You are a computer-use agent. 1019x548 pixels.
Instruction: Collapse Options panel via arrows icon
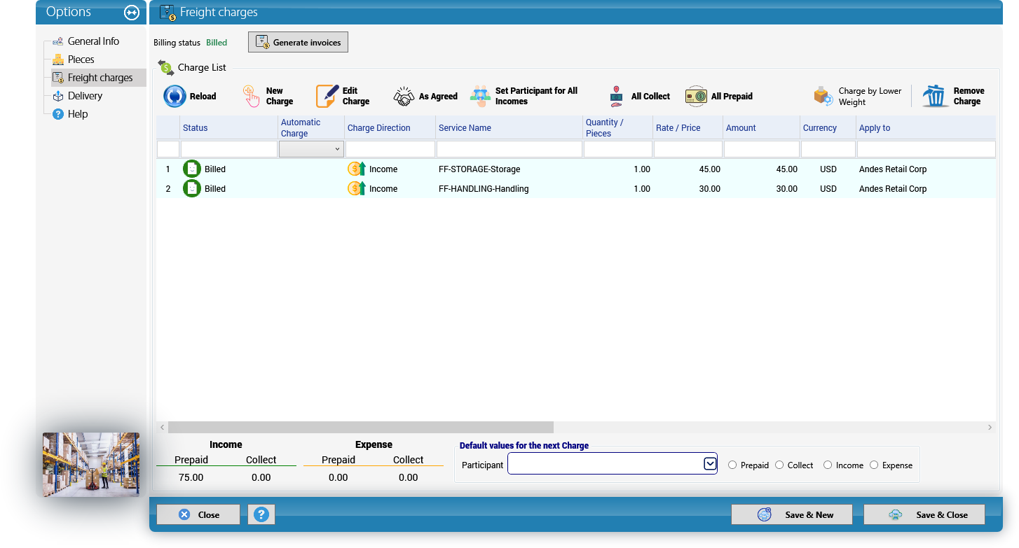click(132, 12)
